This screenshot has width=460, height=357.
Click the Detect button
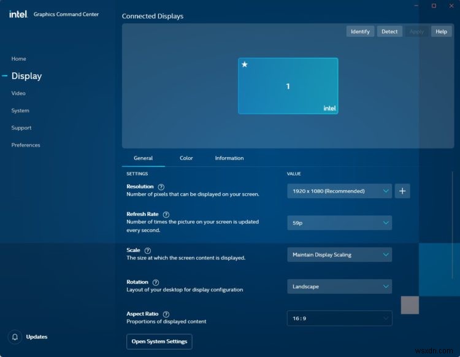coord(389,31)
